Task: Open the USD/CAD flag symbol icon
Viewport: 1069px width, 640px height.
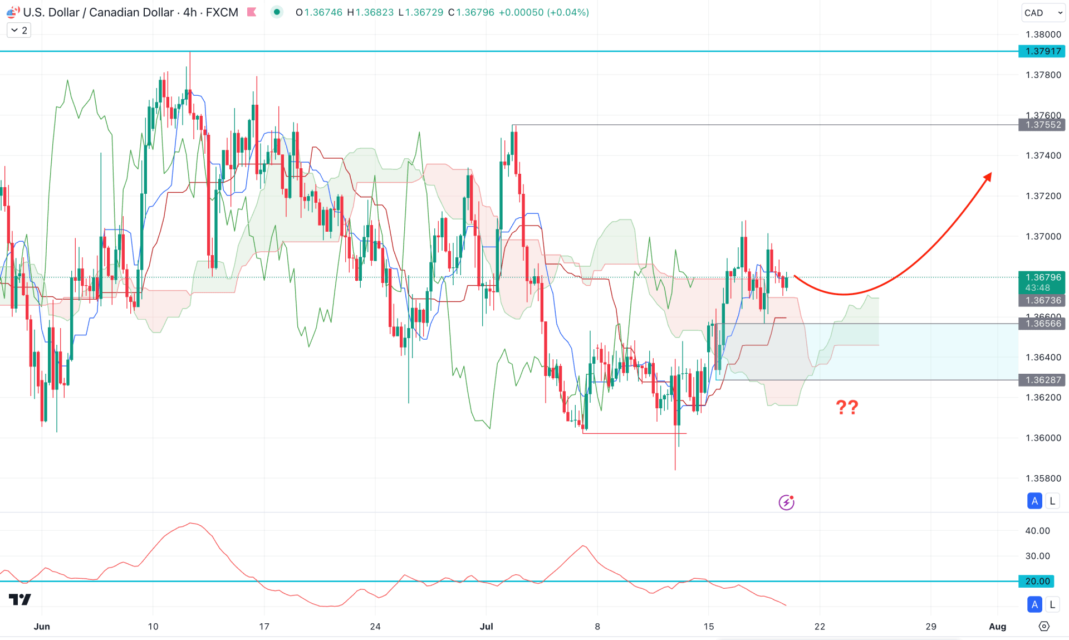Action: click(x=12, y=12)
